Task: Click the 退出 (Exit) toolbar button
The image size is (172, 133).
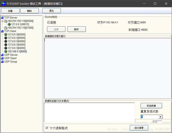Action: pyautogui.click(x=51, y=11)
